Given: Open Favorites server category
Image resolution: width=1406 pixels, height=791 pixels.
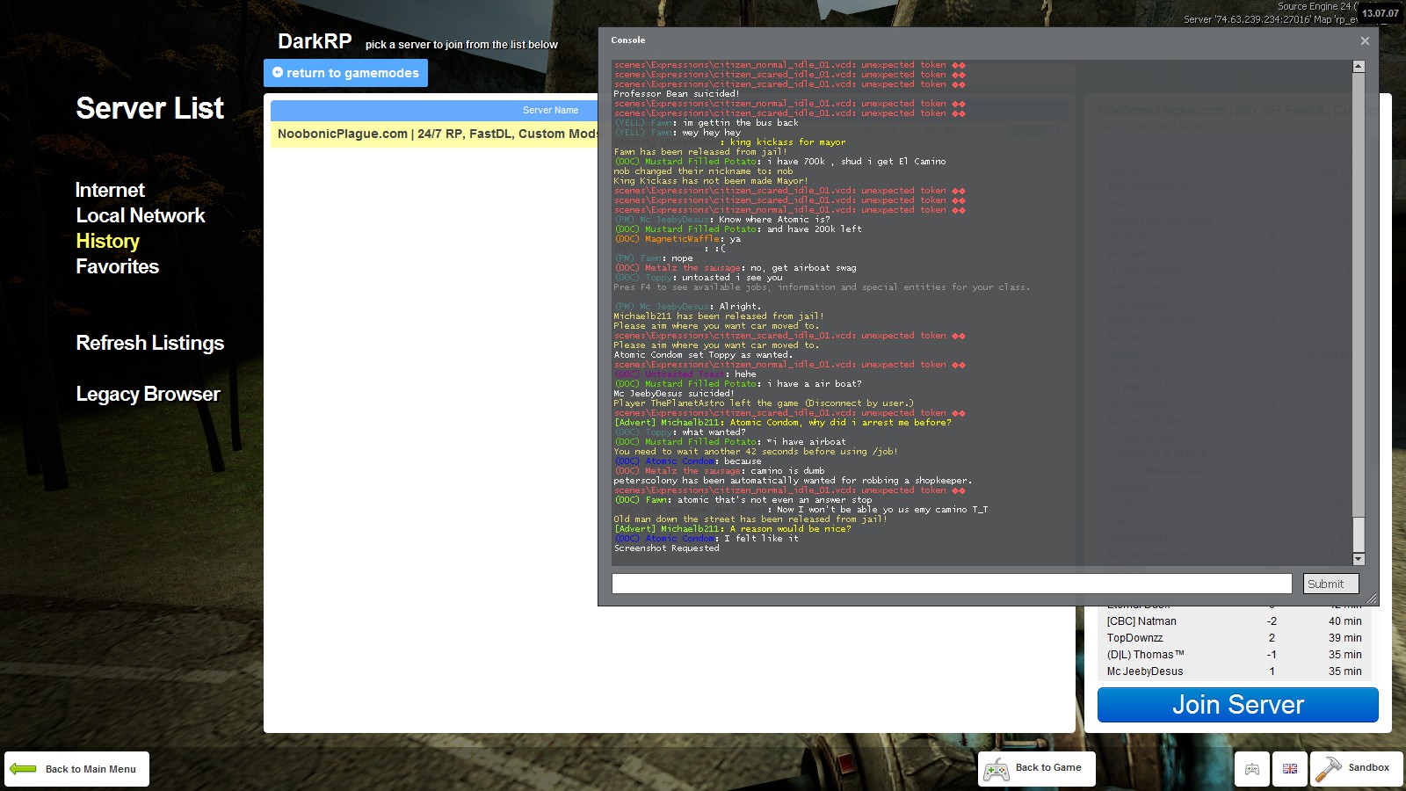Looking at the screenshot, I should coord(118,266).
